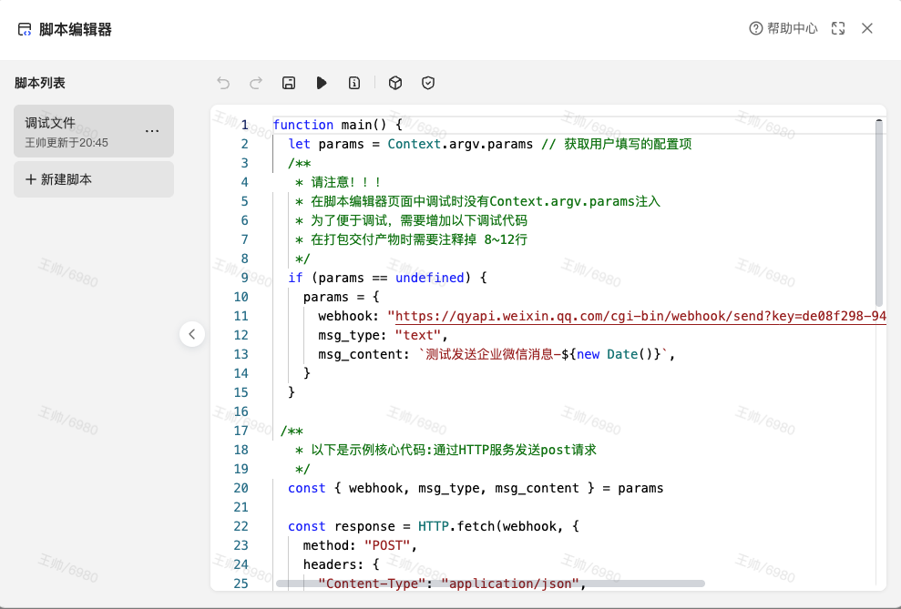Image resolution: width=901 pixels, height=609 pixels.
Task: Toggle fullscreen mode for the editor
Action: [x=838, y=29]
